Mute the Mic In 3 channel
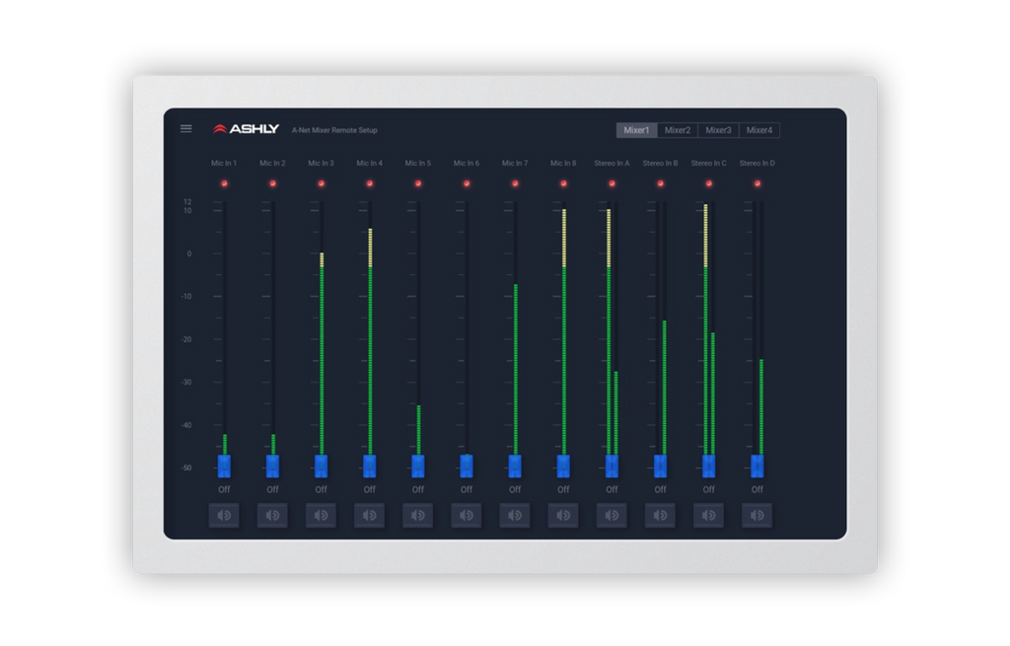The image size is (1010, 646). pos(321,515)
